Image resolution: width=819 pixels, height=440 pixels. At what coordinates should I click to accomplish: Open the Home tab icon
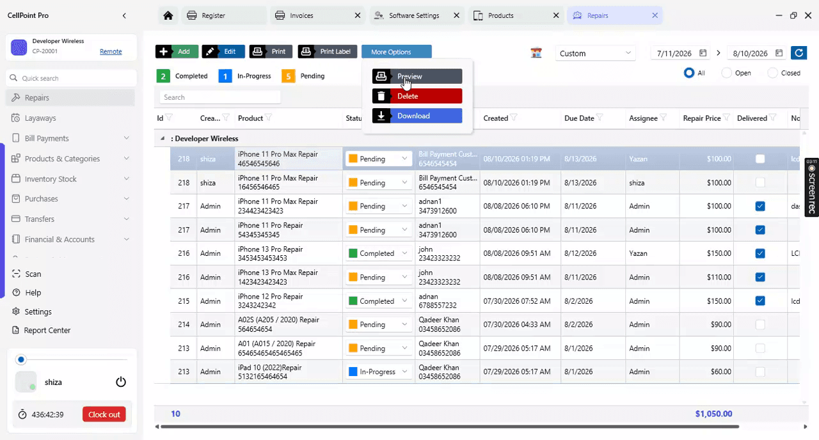[x=168, y=15]
